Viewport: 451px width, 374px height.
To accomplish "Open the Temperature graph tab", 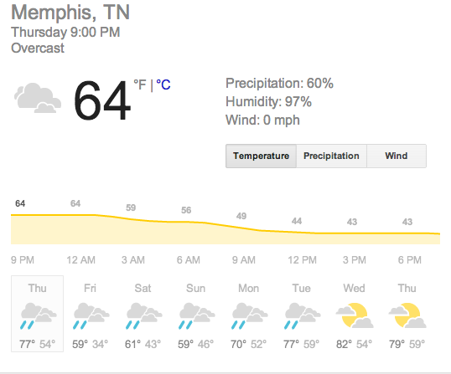I will (x=261, y=156).
